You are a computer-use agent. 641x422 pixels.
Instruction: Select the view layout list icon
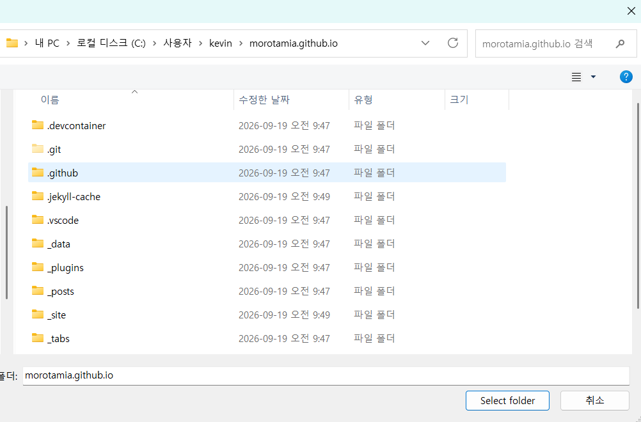pyautogui.click(x=576, y=77)
